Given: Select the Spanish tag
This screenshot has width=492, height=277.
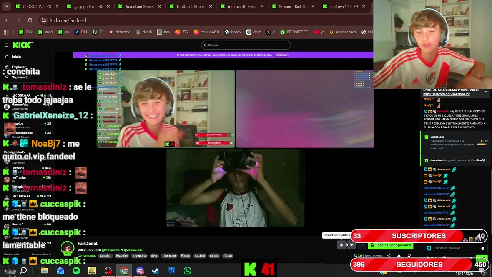Looking at the screenshot, I should [105, 255].
